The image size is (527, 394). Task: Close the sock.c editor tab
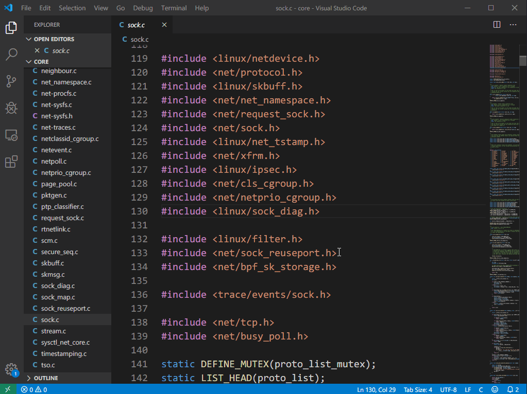(x=164, y=25)
